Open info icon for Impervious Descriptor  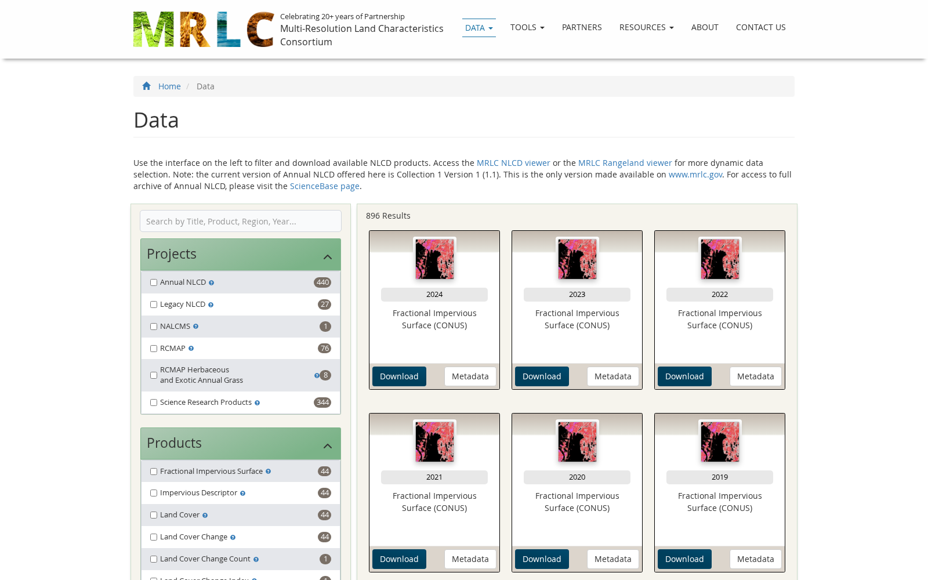point(242,494)
